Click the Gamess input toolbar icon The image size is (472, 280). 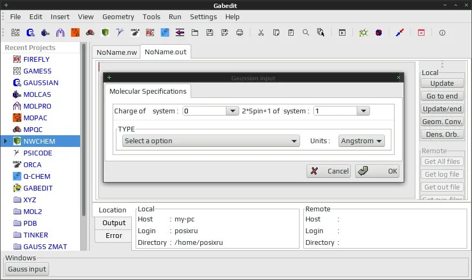pos(15,32)
